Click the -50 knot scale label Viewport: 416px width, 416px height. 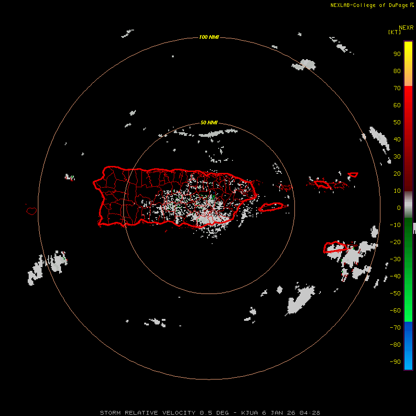[x=395, y=294]
